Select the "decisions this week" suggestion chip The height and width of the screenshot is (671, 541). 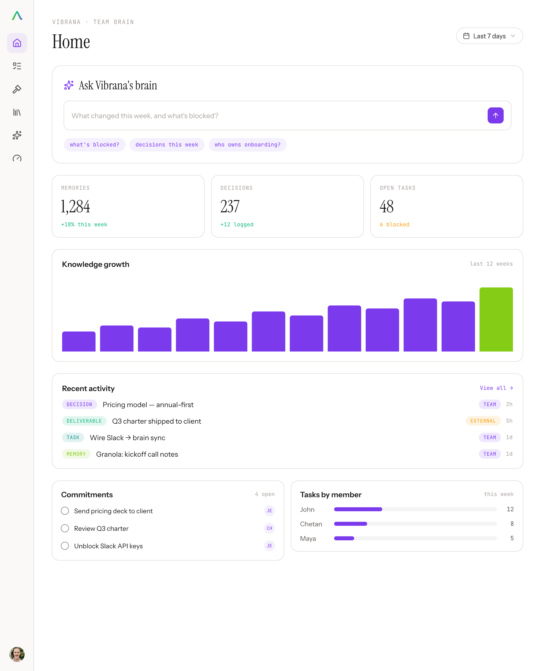[x=167, y=144]
